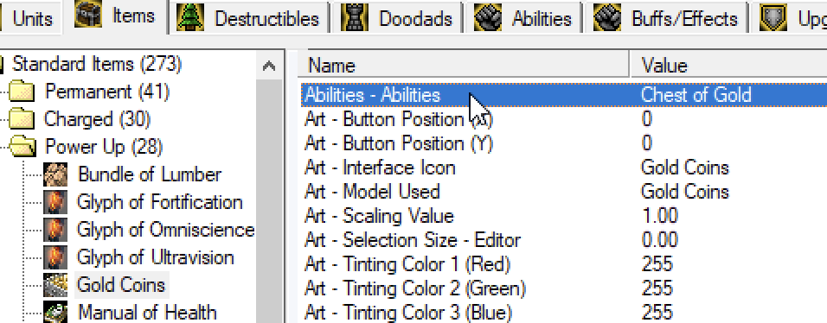Click the Name column header
The height and width of the screenshot is (323, 827).
tap(465, 66)
